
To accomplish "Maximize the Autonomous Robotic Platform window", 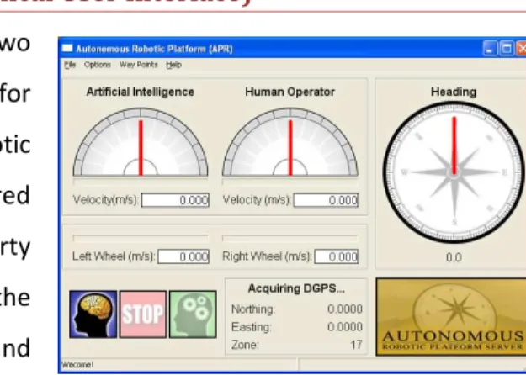I will (507, 49).
